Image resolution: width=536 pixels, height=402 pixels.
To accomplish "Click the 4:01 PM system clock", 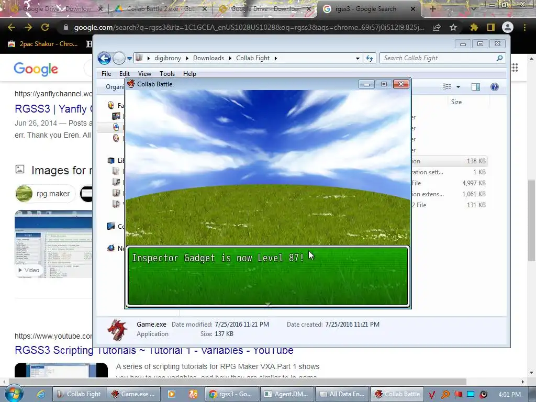I will pos(509,395).
